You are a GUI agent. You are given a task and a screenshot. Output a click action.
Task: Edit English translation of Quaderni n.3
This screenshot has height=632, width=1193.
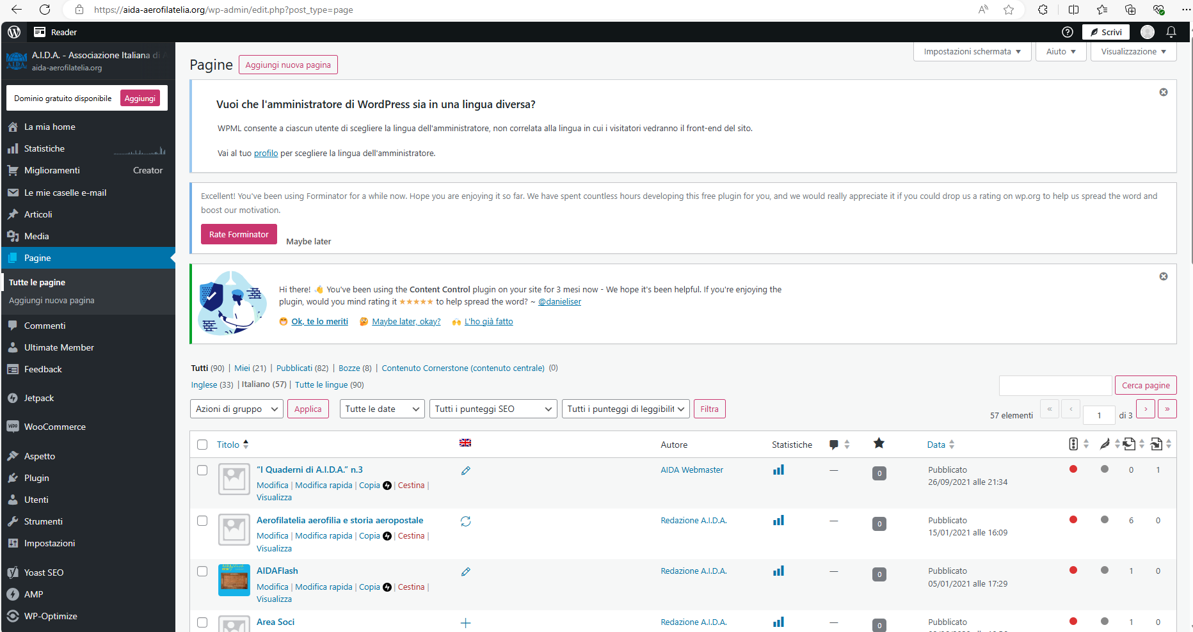coord(466,471)
